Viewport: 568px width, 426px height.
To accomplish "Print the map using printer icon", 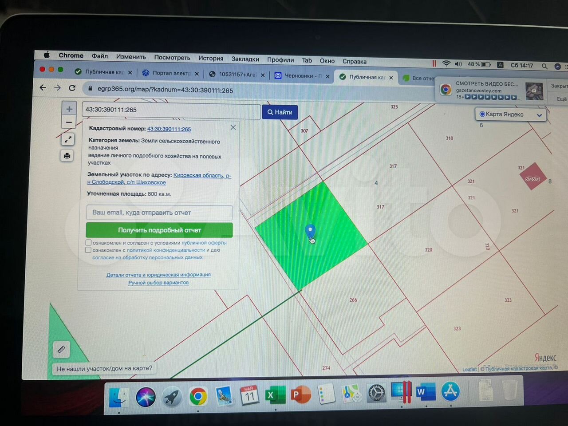I will tap(67, 156).
